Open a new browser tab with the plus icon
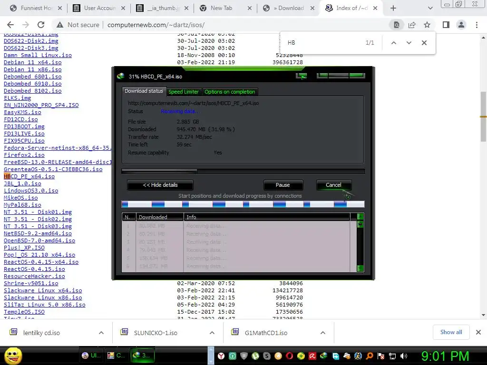Screen dimensions: 487x365 tap(393, 8)
